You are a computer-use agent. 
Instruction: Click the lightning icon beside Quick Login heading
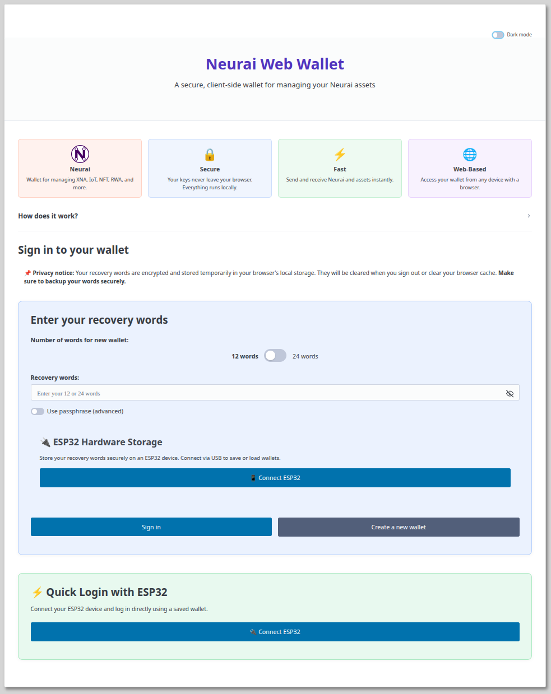click(x=37, y=591)
